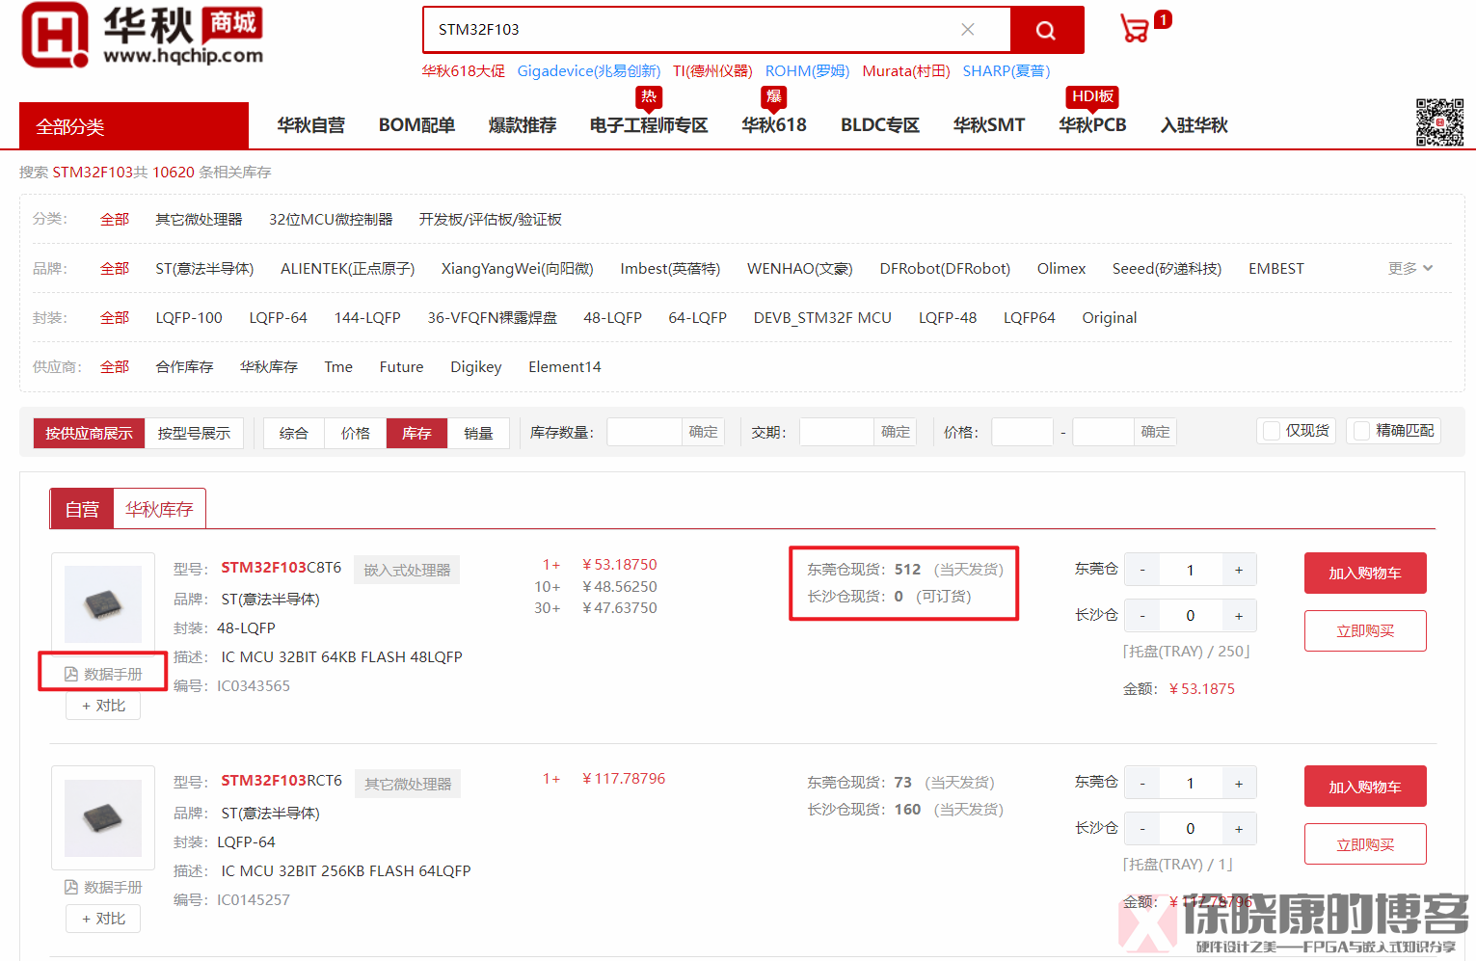The image size is (1476, 961).
Task: Increase 长沙仓 quantity for STM32F103C8T6
Action: pos(1239,615)
